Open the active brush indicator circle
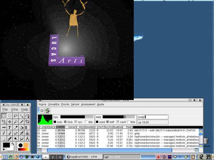Viewport: 214px width, 160px height. pos(21,145)
